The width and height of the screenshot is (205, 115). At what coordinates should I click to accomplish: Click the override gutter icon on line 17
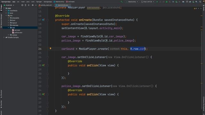(43, 20)
